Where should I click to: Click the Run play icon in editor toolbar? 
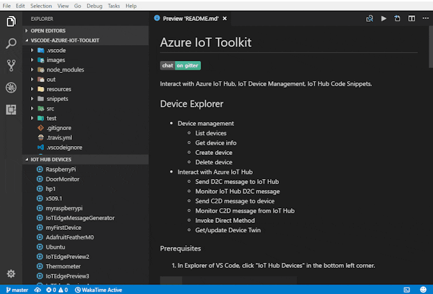coord(383,18)
